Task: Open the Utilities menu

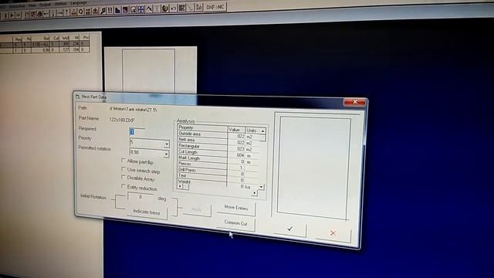Action: tap(60, 4)
